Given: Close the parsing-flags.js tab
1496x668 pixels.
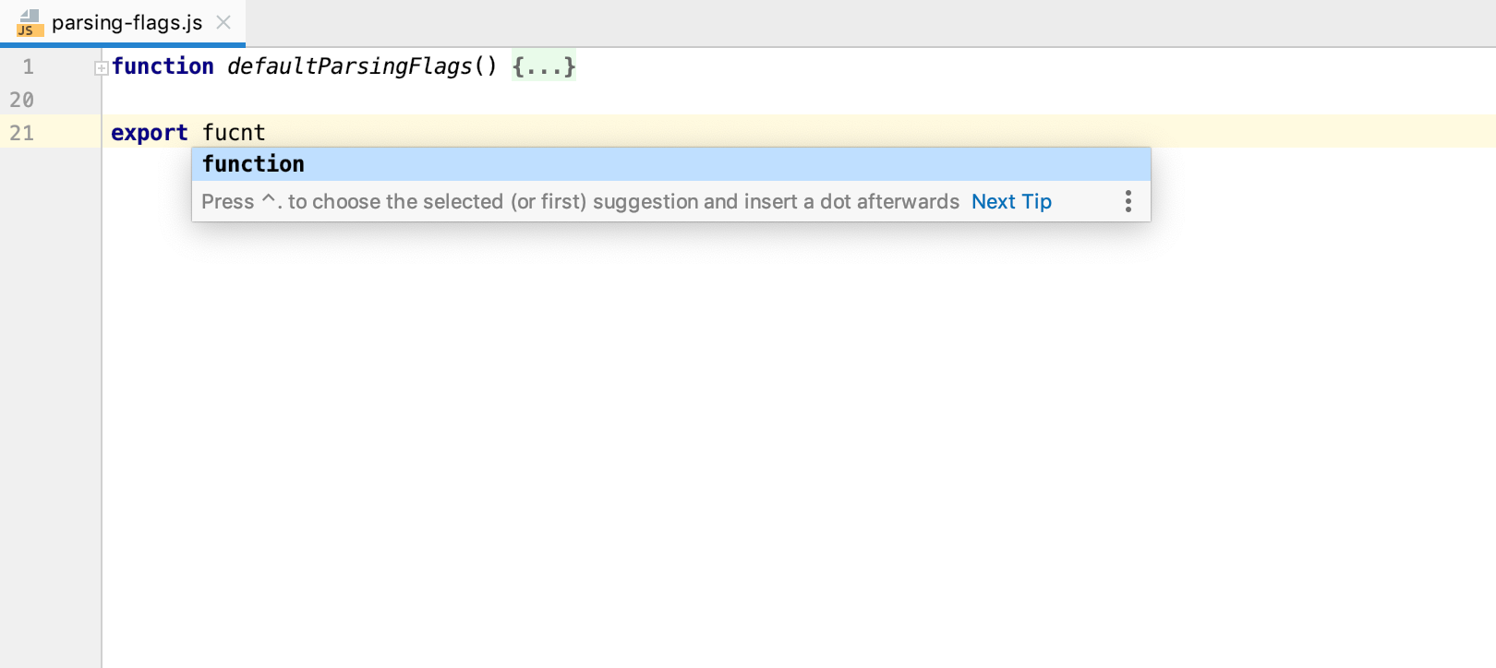Looking at the screenshot, I should click(x=223, y=22).
